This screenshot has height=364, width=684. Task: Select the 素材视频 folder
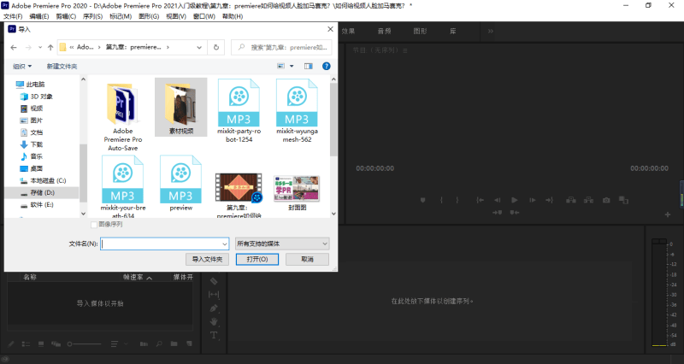[x=181, y=108]
